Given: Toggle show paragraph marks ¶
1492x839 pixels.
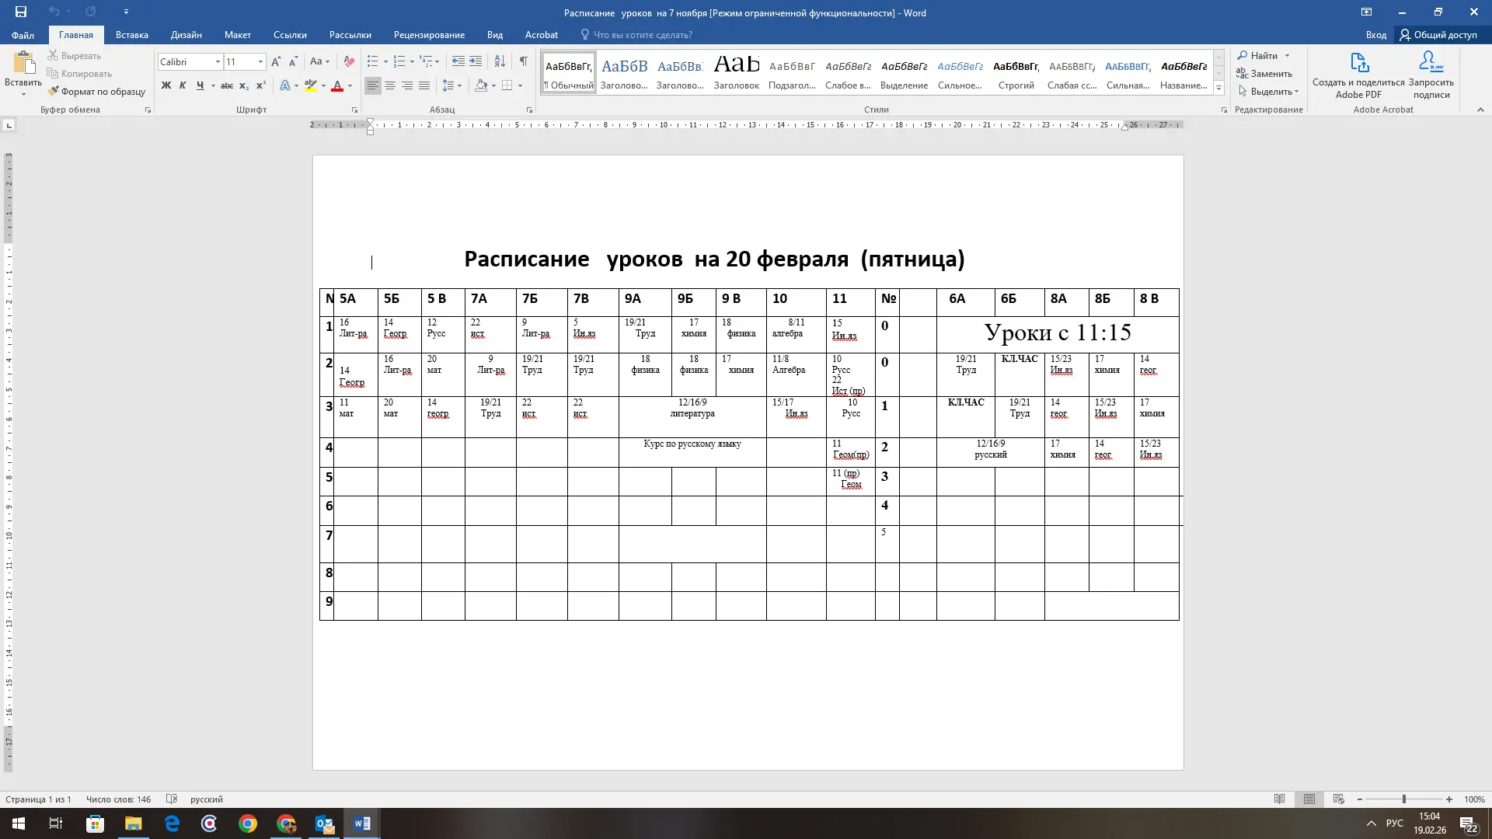Looking at the screenshot, I should 524,62.
